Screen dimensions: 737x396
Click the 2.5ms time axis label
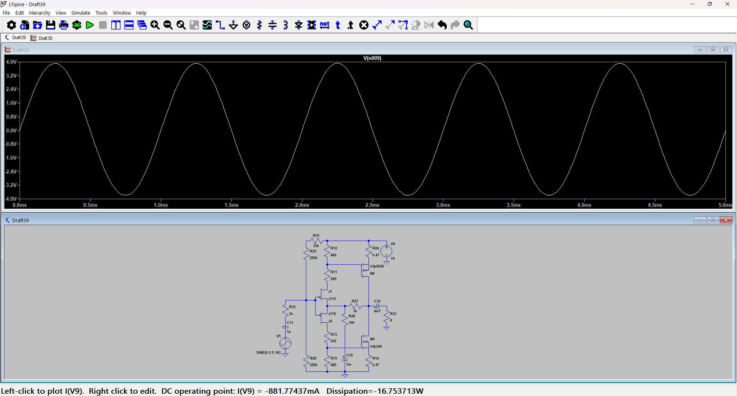(372, 205)
